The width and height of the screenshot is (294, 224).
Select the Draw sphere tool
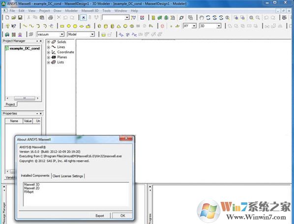pyautogui.click(x=125, y=26)
